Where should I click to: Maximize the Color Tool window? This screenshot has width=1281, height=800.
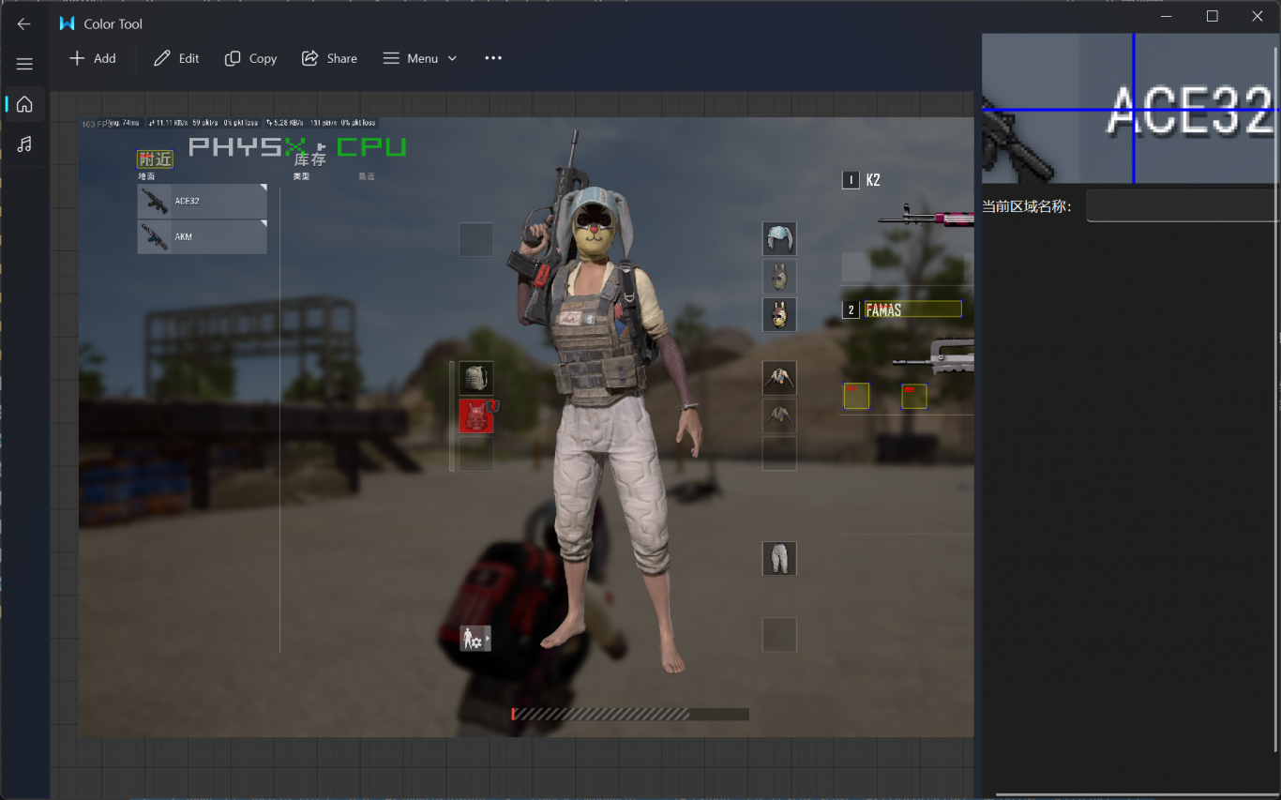tap(1212, 16)
